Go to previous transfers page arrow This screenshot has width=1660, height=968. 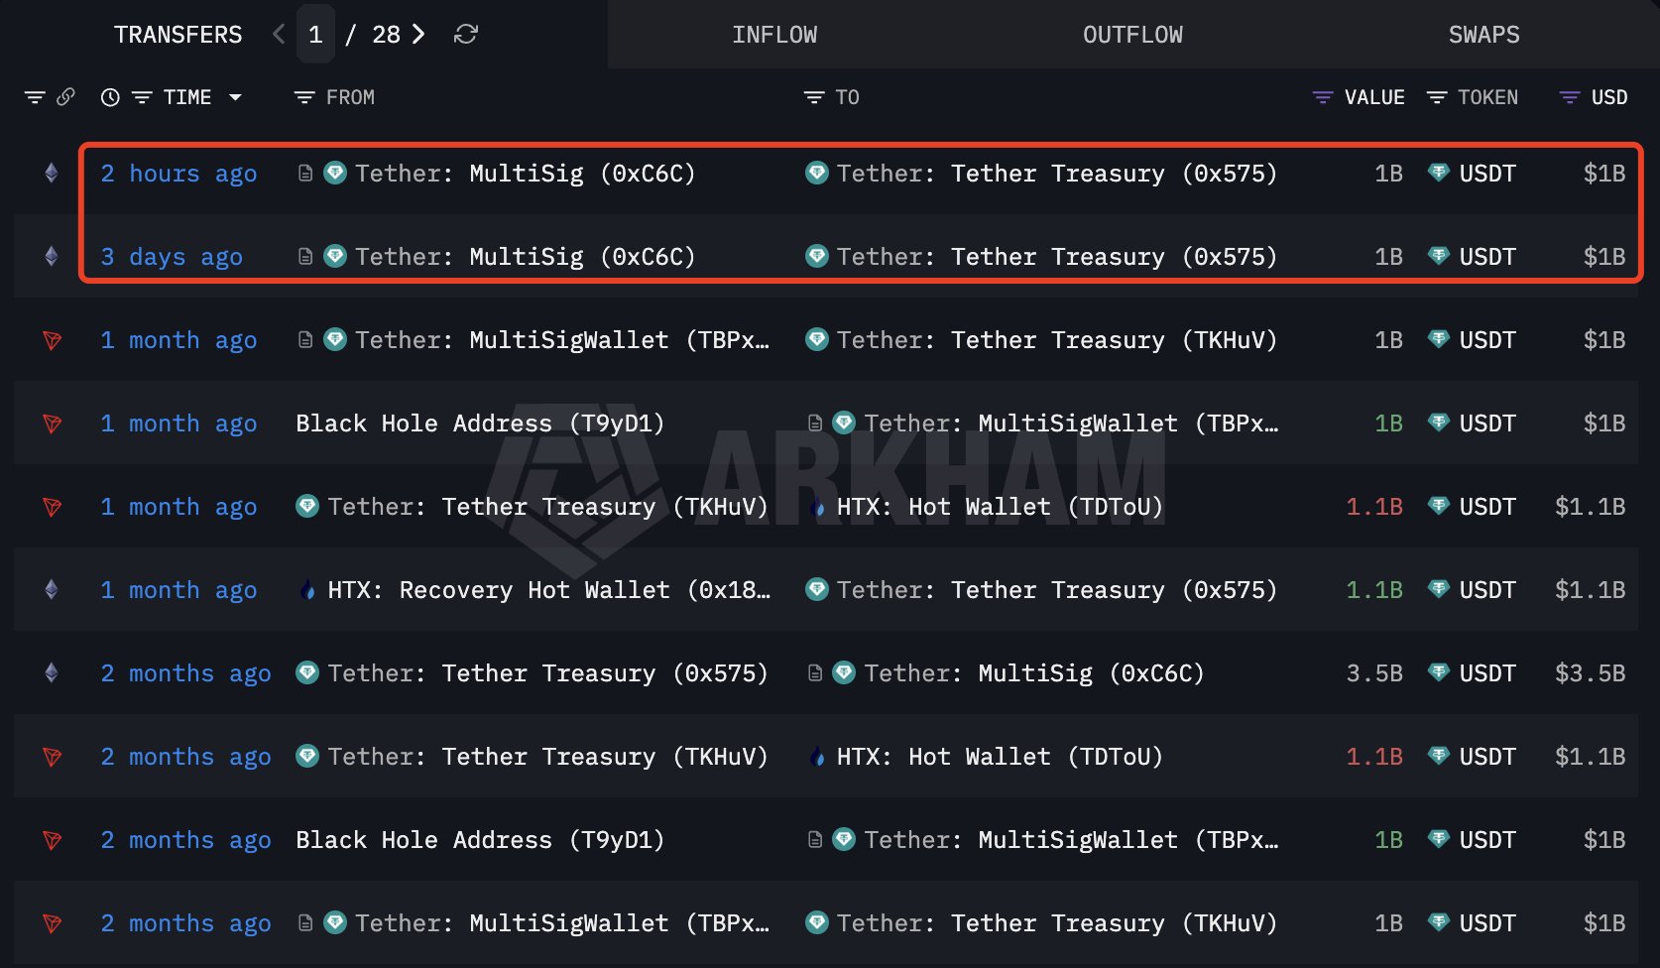(279, 35)
